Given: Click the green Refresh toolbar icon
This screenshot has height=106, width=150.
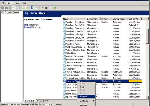Looking at the screenshot, I should [x=23, y=8].
